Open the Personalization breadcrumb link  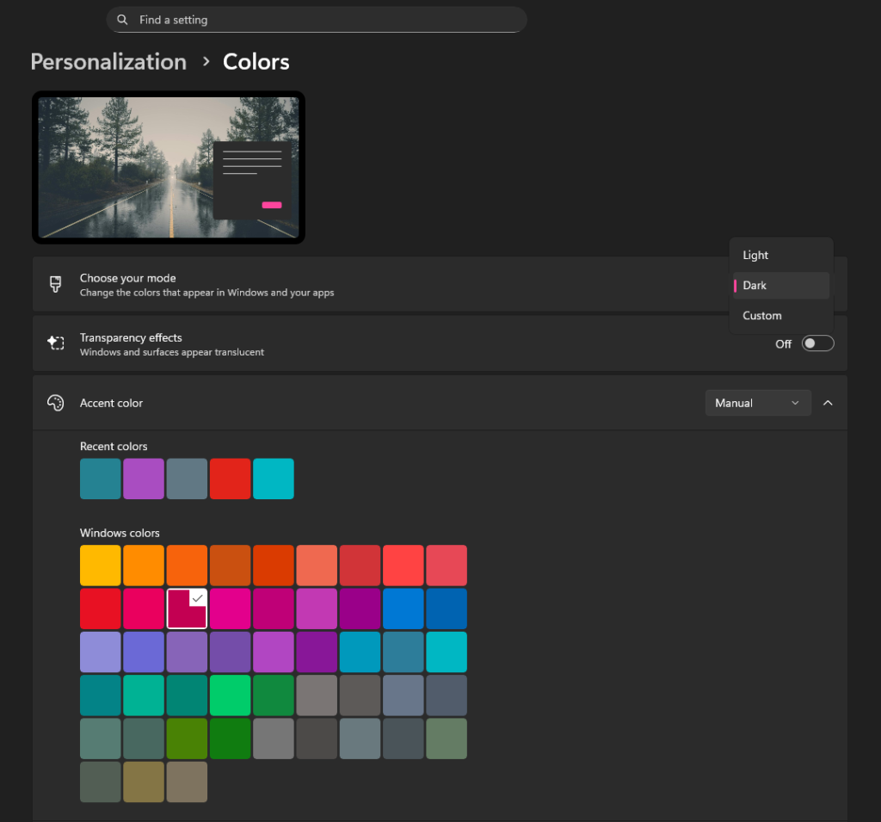(108, 61)
